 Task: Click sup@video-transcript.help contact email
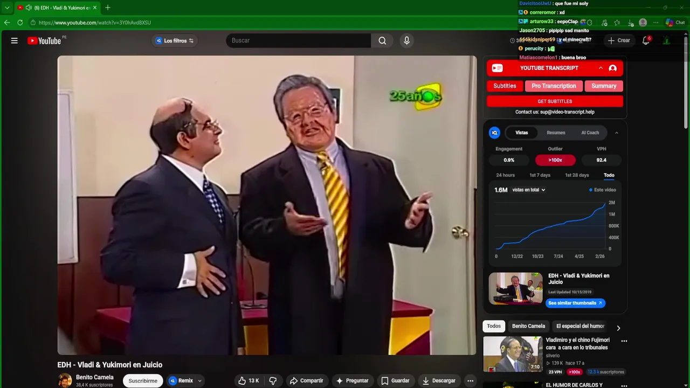point(567,112)
